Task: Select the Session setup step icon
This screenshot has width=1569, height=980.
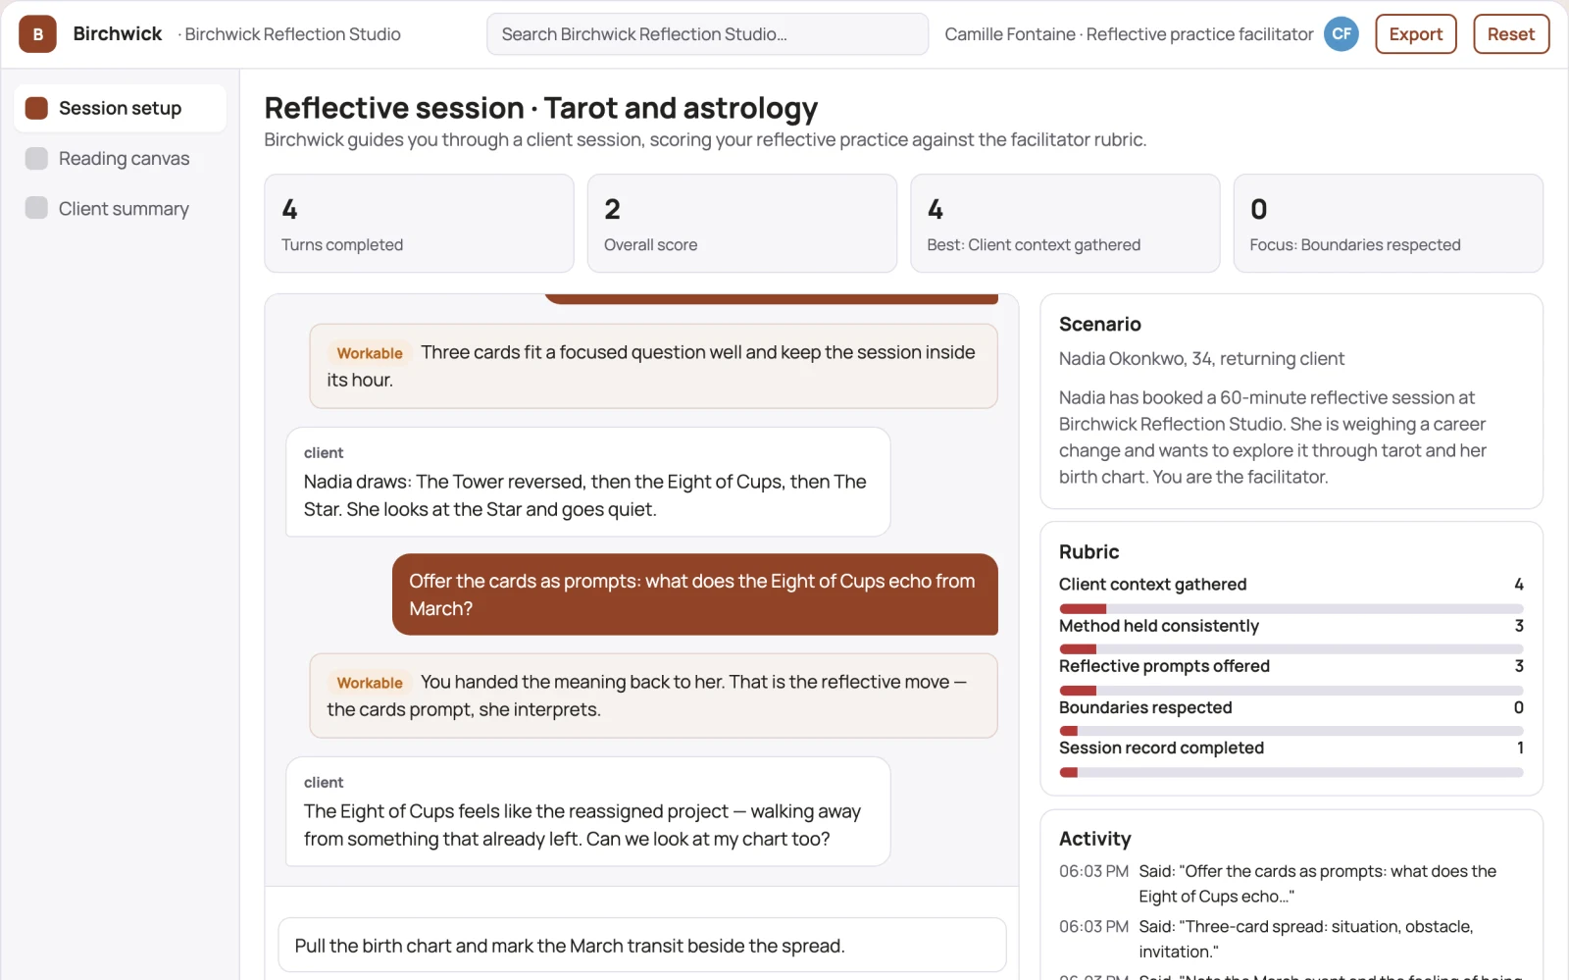Action: 36,108
